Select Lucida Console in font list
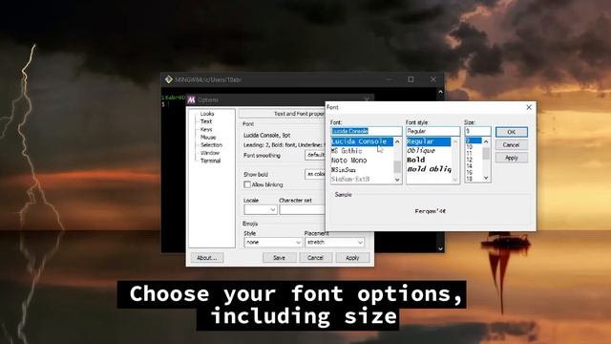The image size is (611, 344). (362, 141)
